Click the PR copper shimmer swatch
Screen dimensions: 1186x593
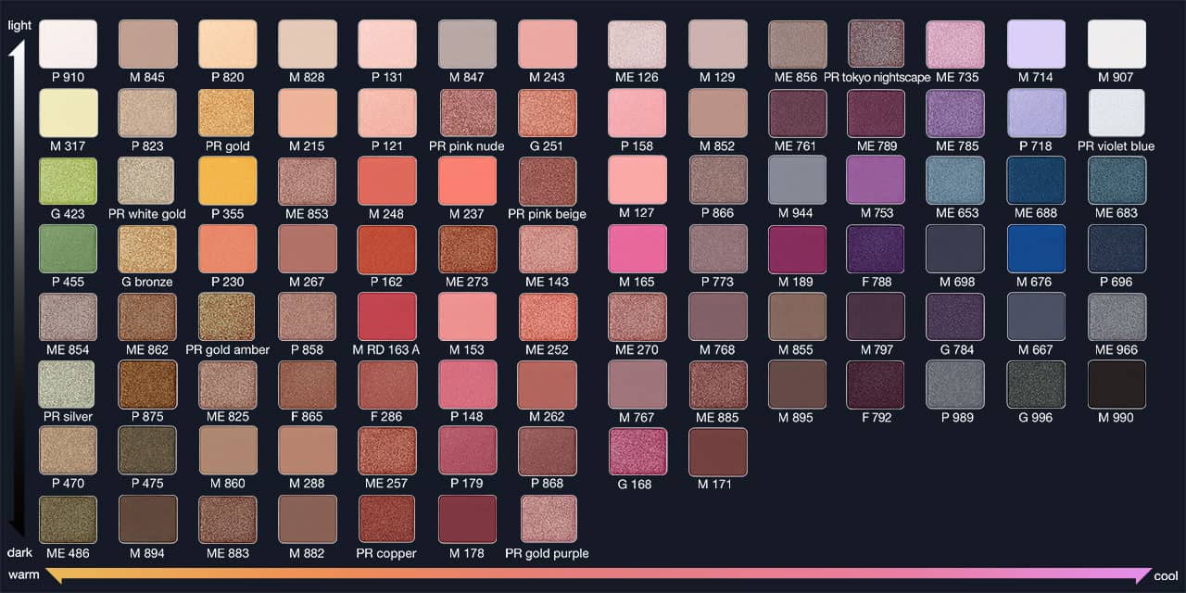pyautogui.click(x=386, y=520)
